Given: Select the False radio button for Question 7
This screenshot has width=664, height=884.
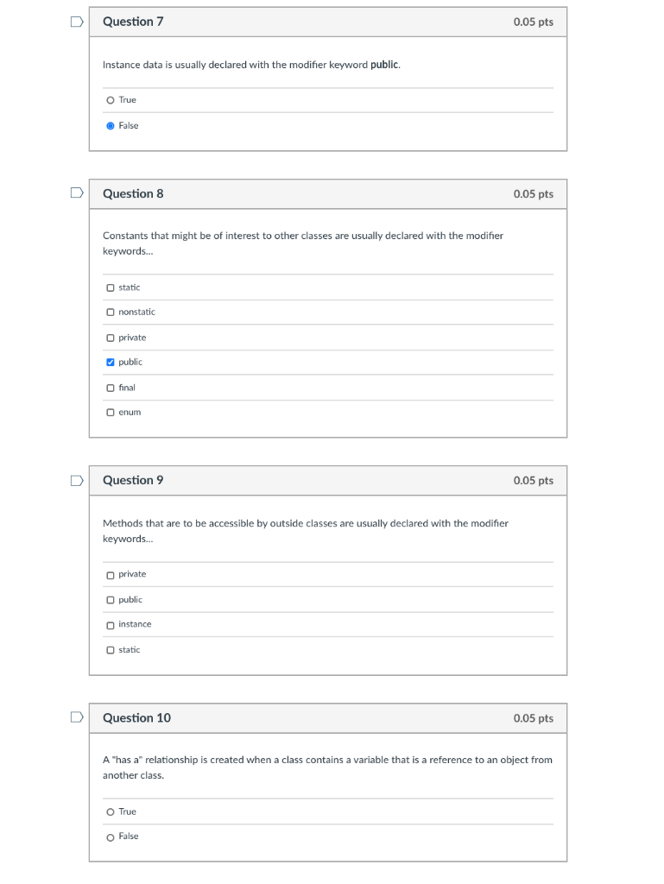Looking at the screenshot, I should (110, 125).
